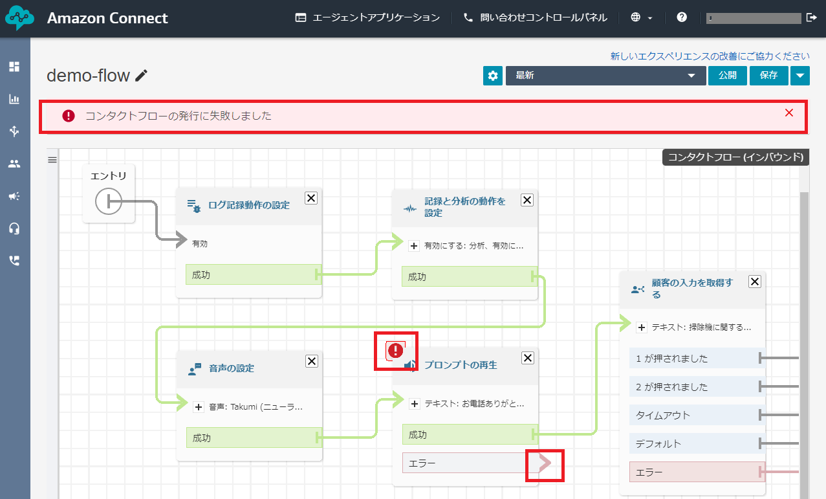The width and height of the screenshot is (826, 499).
Task: Open the phone channels sidebar icon
Action: tap(14, 261)
